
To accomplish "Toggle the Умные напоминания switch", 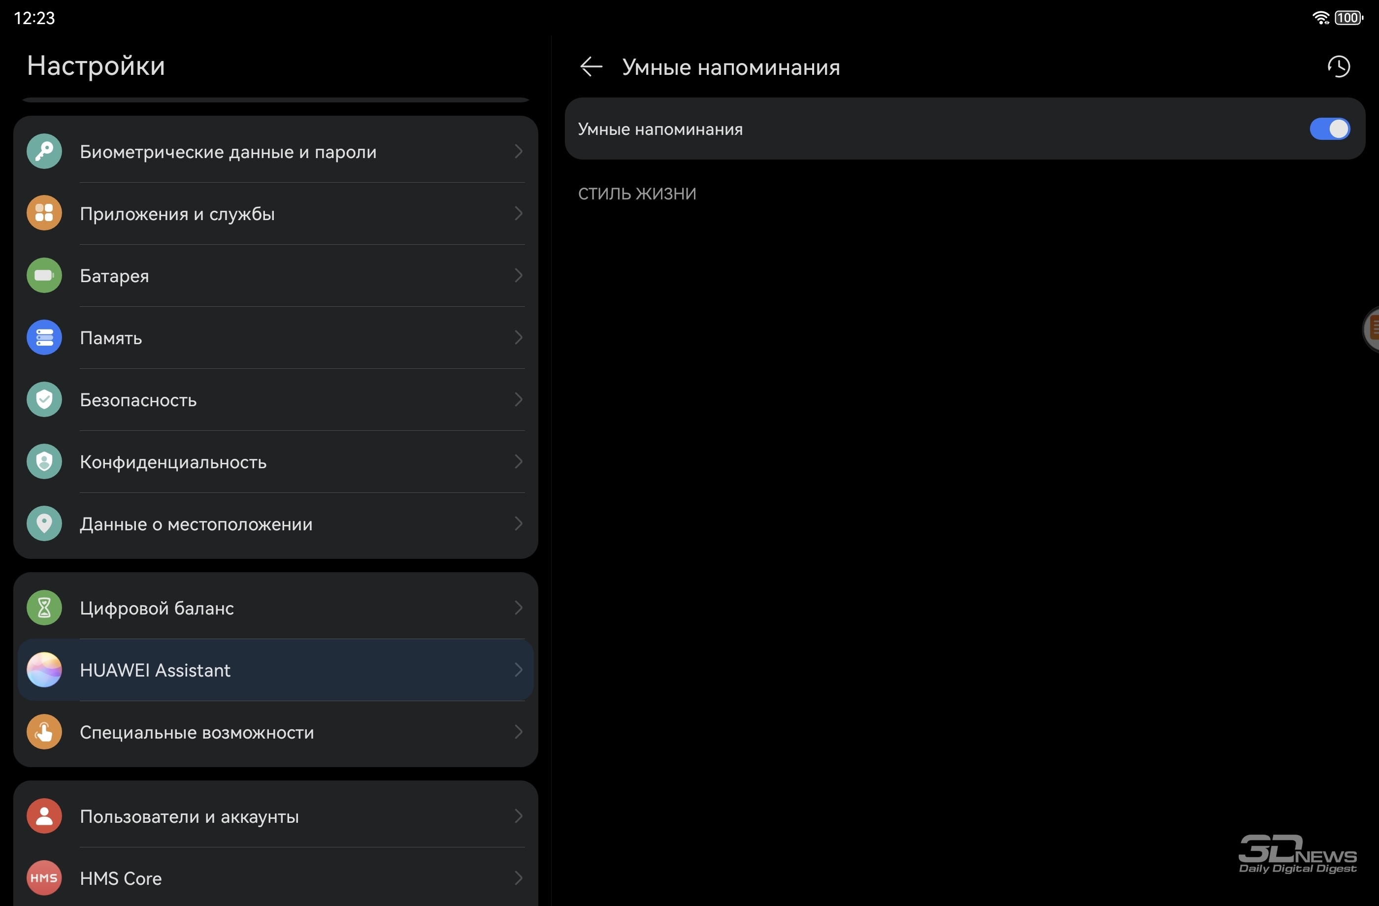I will [1330, 129].
